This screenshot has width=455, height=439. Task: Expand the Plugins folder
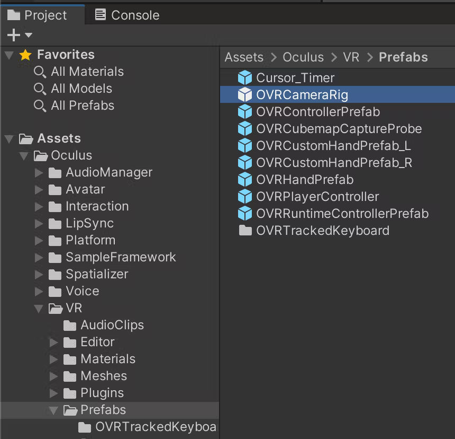tap(53, 393)
